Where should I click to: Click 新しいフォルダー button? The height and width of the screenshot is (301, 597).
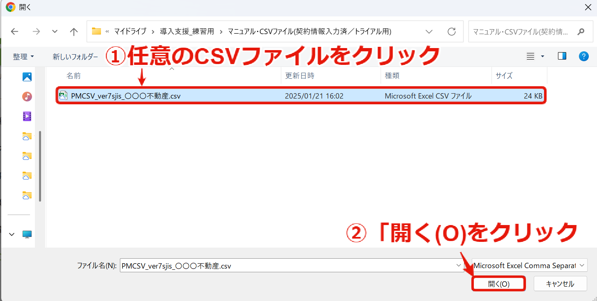coord(76,57)
